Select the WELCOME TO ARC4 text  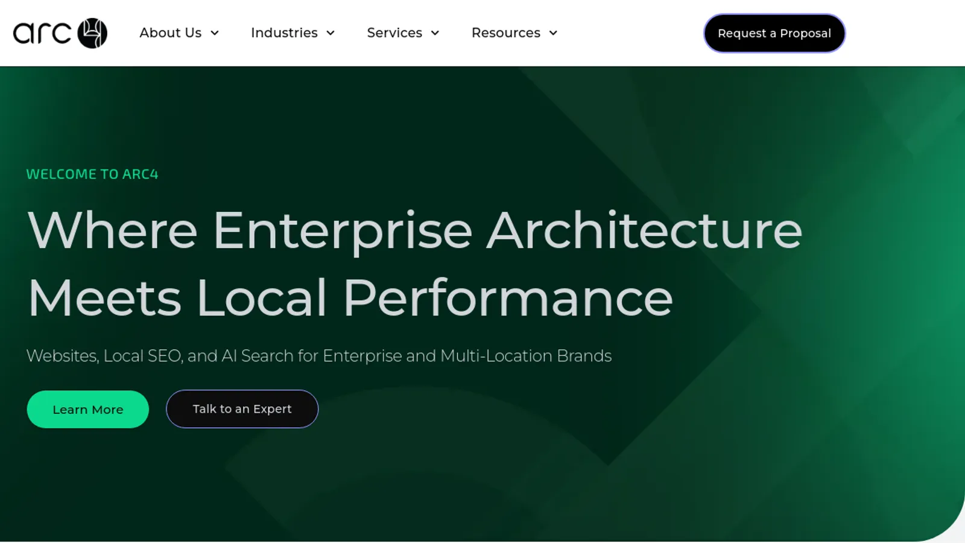92,174
